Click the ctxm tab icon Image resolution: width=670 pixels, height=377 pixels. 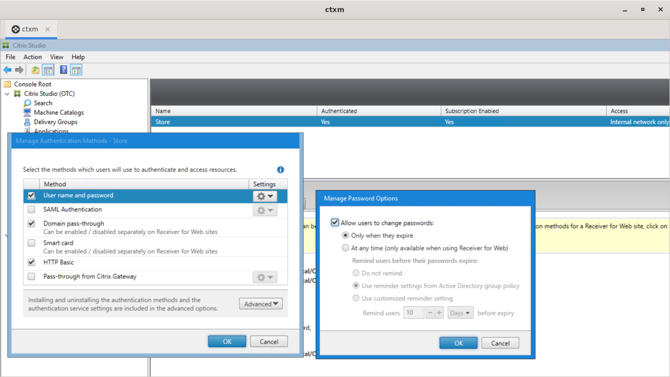pyautogui.click(x=16, y=29)
